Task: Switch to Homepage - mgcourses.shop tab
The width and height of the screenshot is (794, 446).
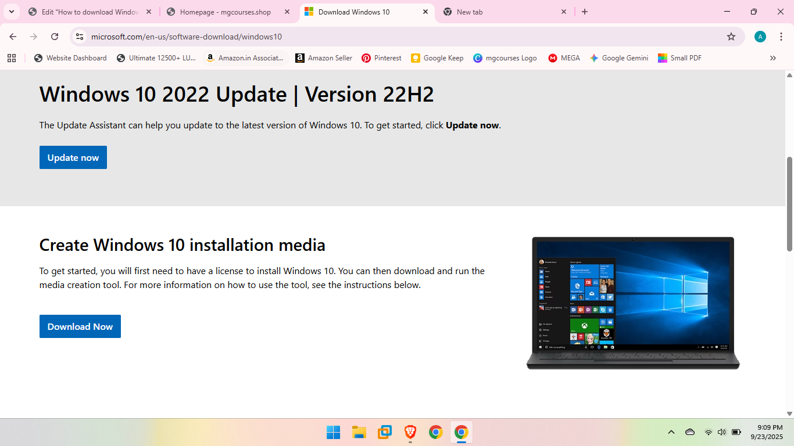Action: (x=226, y=12)
